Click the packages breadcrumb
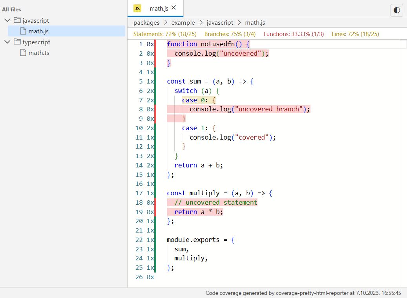 [x=146, y=23]
